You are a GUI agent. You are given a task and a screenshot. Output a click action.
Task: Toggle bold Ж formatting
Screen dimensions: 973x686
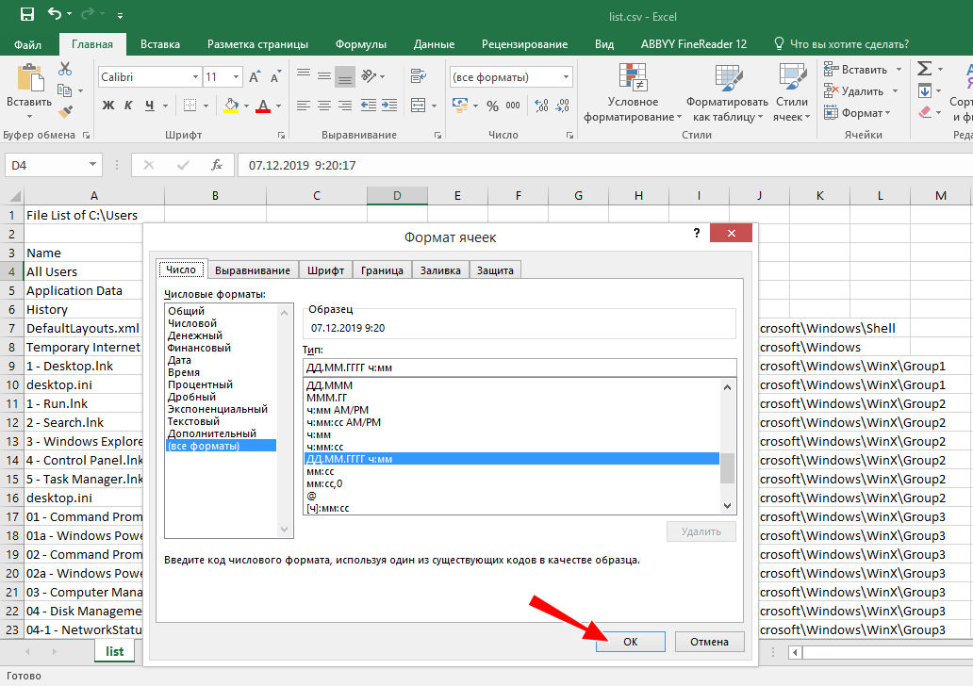[x=107, y=106]
